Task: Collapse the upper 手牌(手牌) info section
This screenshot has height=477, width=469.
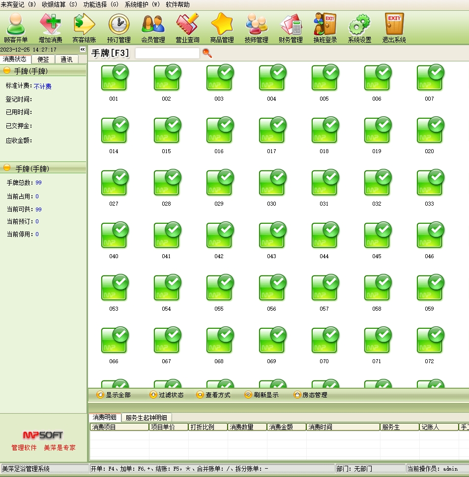Action: 7,71
